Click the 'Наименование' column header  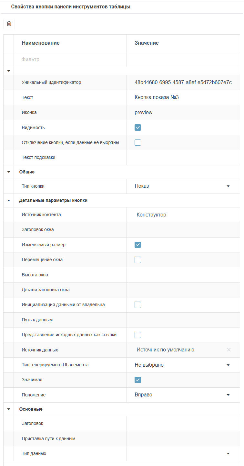pyautogui.click(x=41, y=43)
